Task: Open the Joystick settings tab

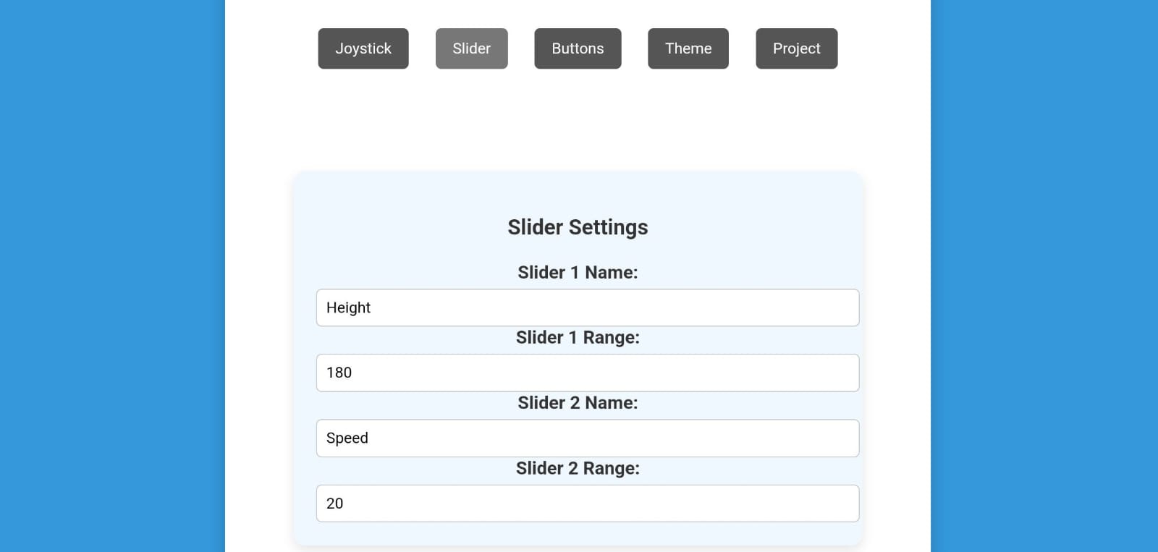Action: coord(363,48)
